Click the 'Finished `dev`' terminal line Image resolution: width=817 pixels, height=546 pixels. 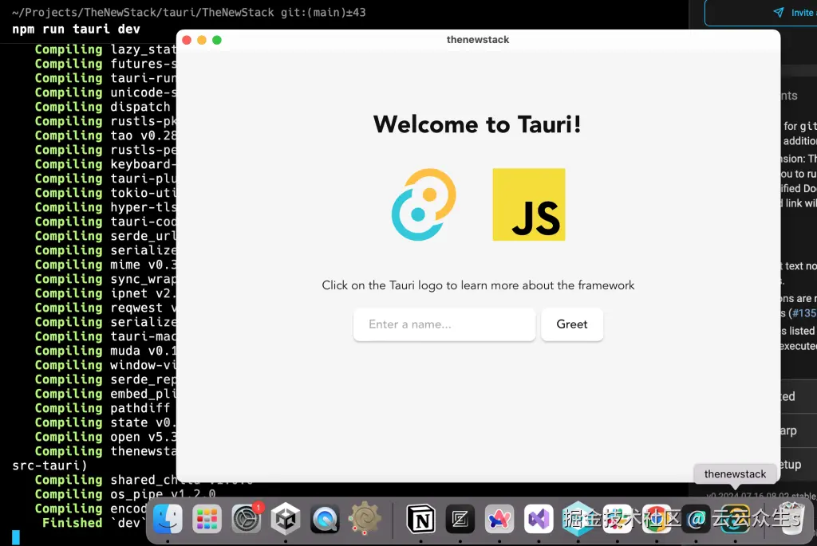point(94,523)
